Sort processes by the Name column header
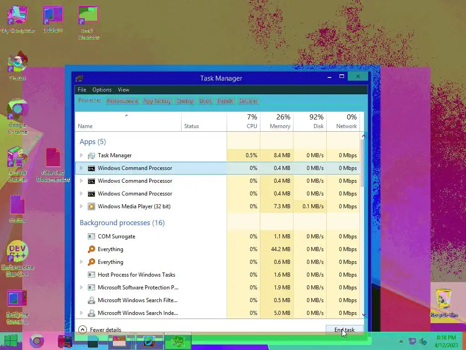The width and height of the screenshot is (466, 350). pos(128,122)
